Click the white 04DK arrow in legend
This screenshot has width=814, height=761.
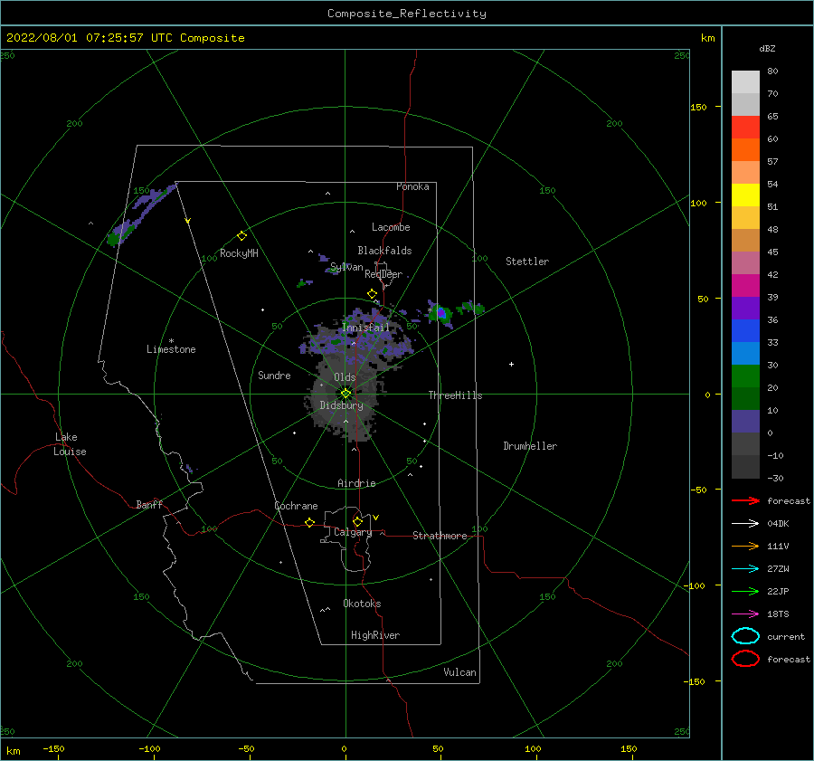click(745, 523)
